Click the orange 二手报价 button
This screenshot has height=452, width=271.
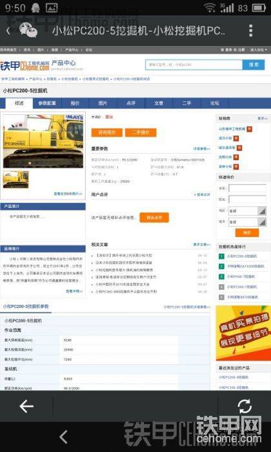point(141,132)
